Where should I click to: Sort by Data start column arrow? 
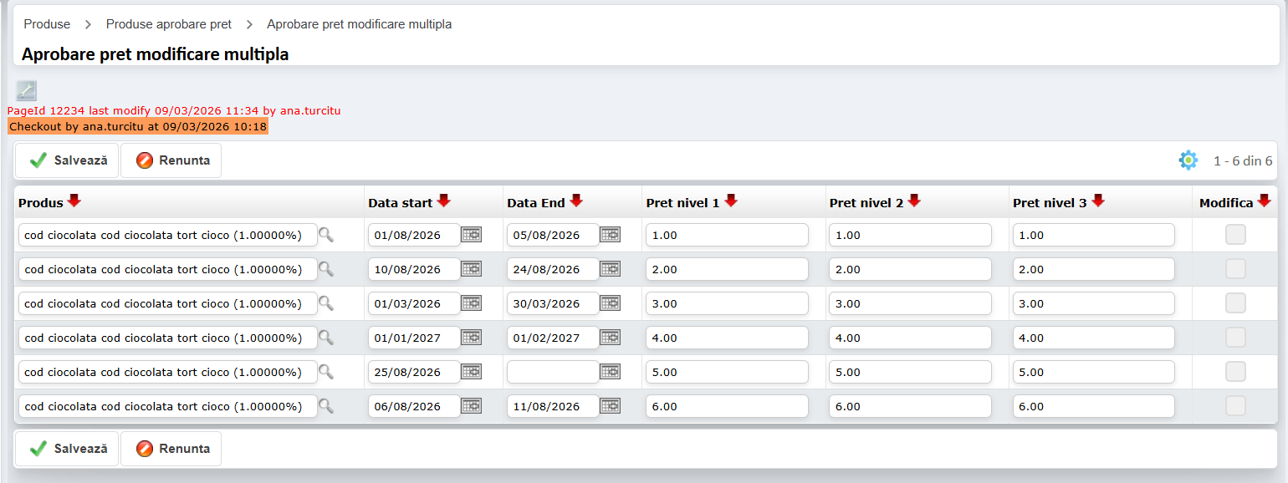click(x=444, y=201)
